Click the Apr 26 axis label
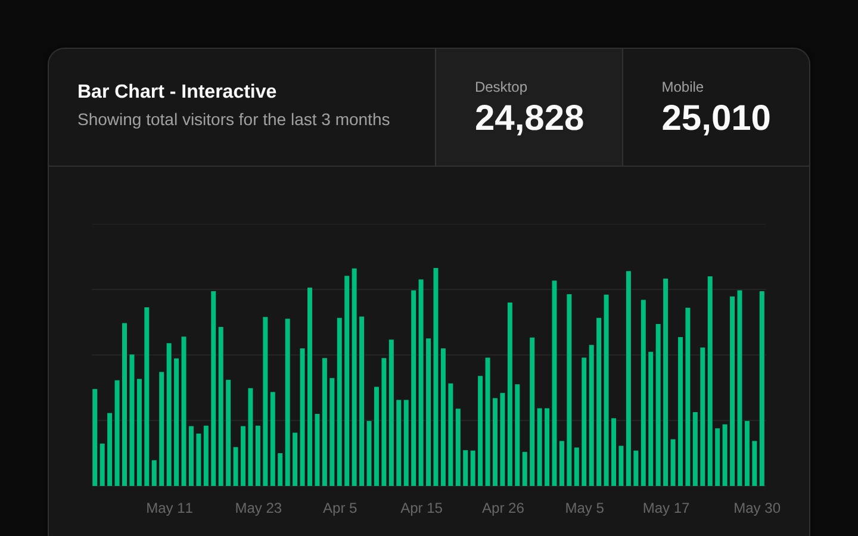This screenshot has height=536, width=858. (x=503, y=508)
